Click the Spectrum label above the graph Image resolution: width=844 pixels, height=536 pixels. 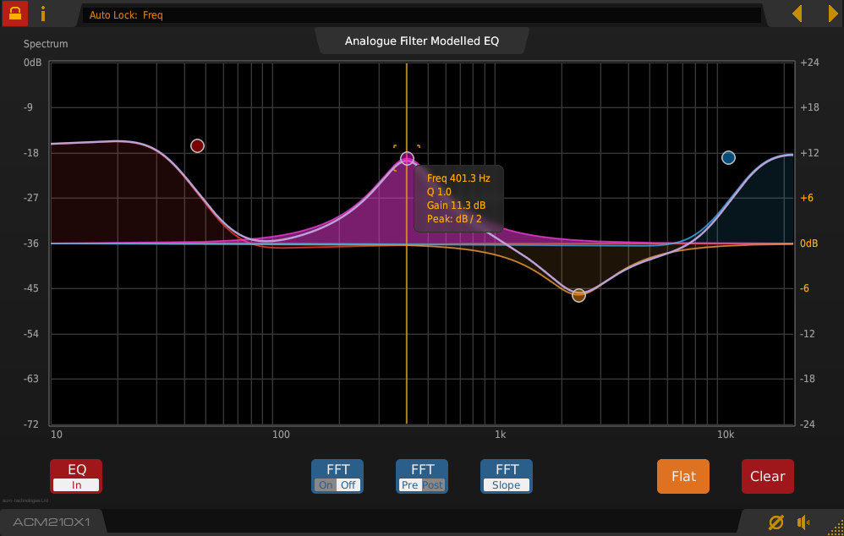(x=46, y=44)
